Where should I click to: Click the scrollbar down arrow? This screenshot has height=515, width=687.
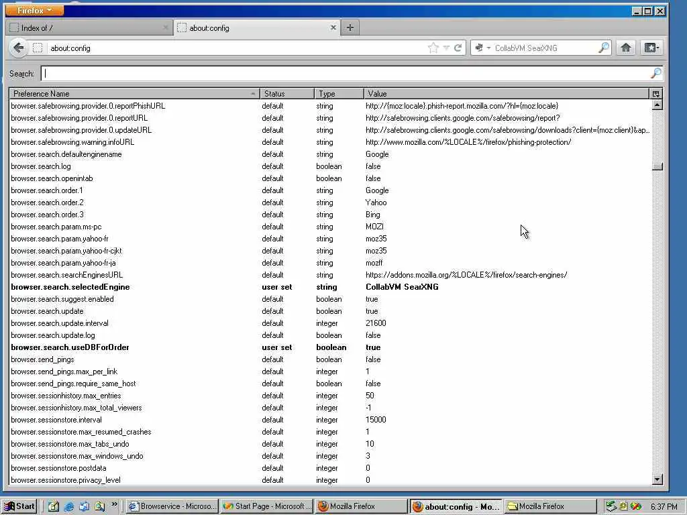pyautogui.click(x=657, y=479)
